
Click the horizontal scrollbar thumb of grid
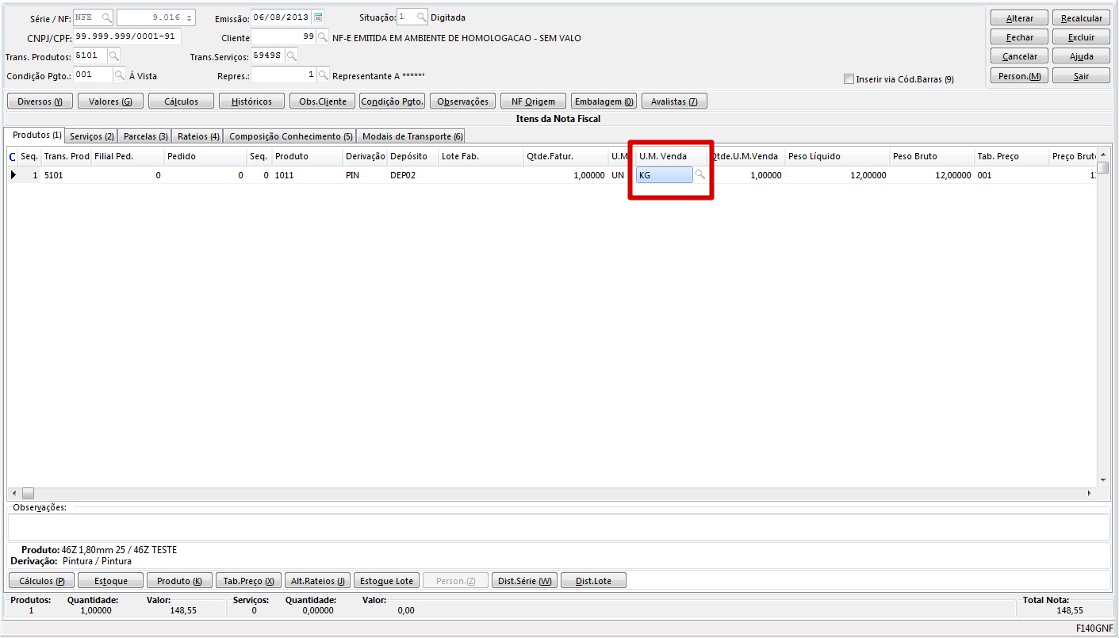pyautogui.click(x=28, y=493)
